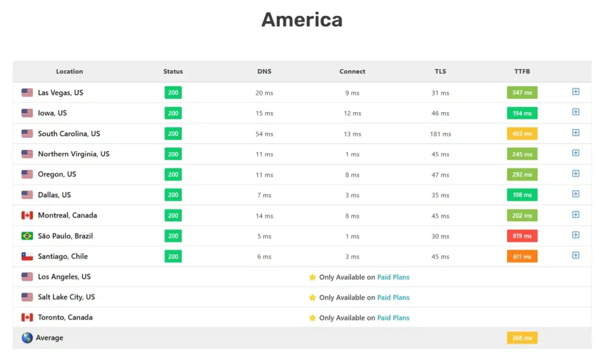Open Paid Plans link in Salt Lake City row

click(393, 297)
